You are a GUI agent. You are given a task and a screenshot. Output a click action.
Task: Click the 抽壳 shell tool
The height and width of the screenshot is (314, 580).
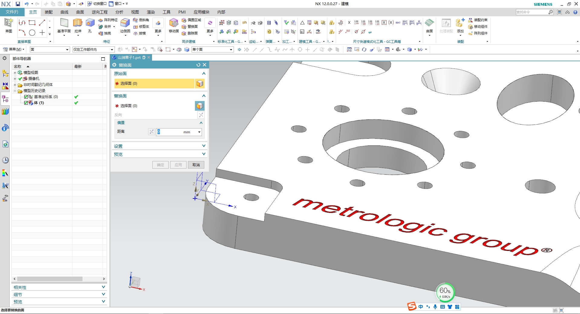(105, 33)
